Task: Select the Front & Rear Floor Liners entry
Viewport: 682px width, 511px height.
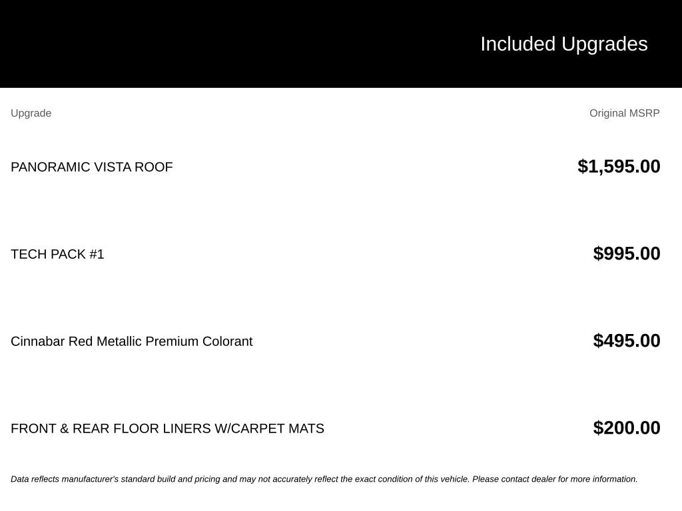Action: pos(167,428)
